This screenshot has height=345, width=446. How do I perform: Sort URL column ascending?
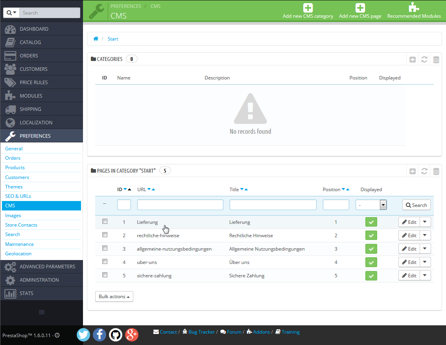(x=153, y=190)
